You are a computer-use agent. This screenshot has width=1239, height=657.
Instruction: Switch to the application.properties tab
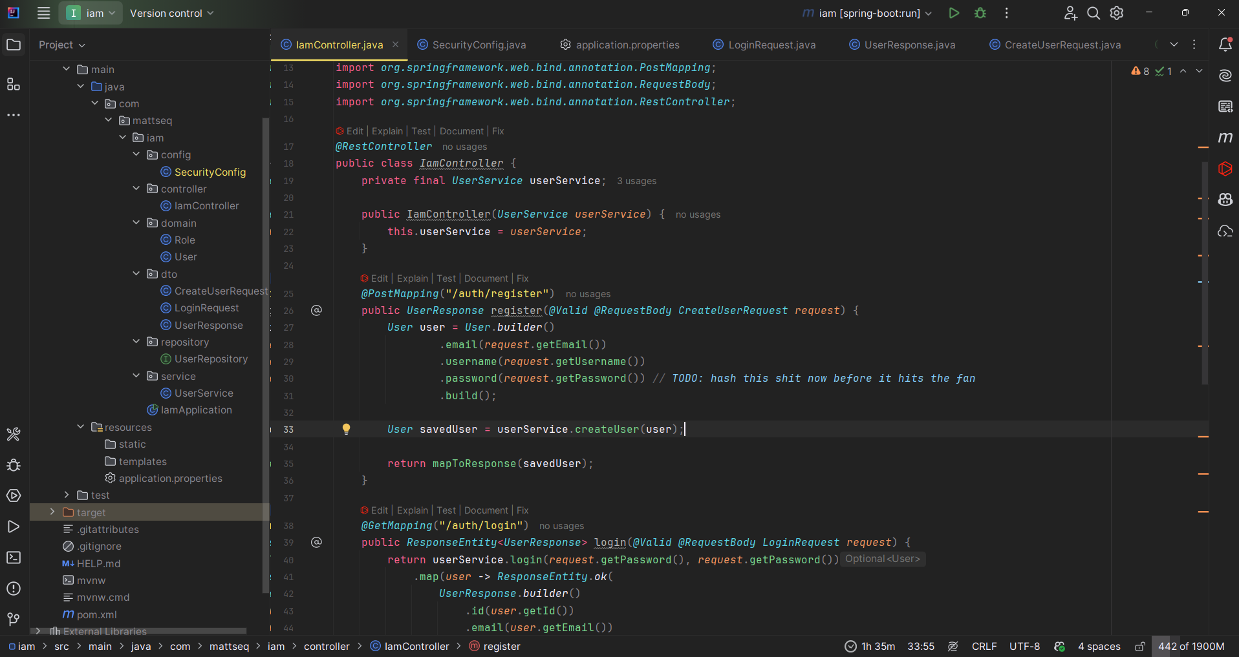click(x=627, y=45)
